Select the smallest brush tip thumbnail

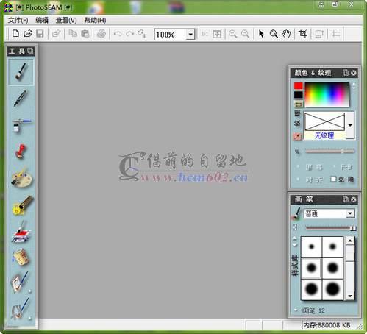tap(311, 246)
